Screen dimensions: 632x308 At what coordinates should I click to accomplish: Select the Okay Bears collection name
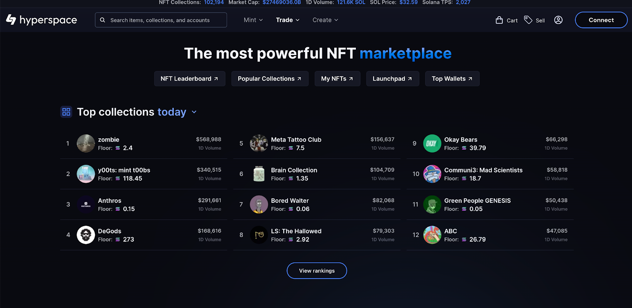pyautogui.click(x=461, y=139)
